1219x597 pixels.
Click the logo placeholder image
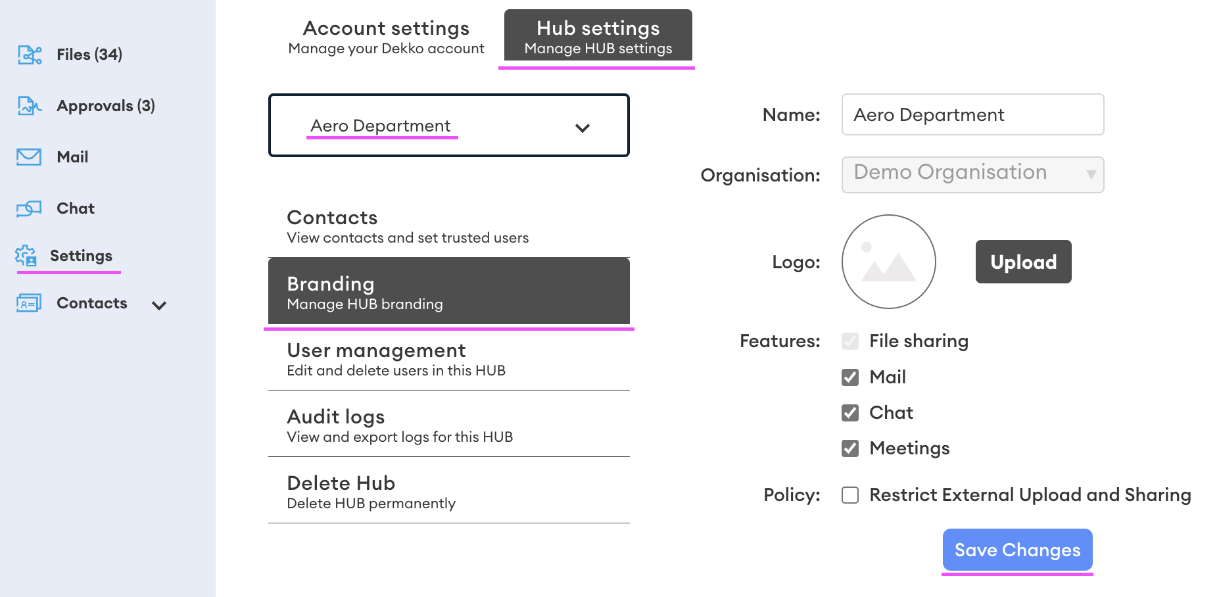pyautogui.click(x=889, y=262)
